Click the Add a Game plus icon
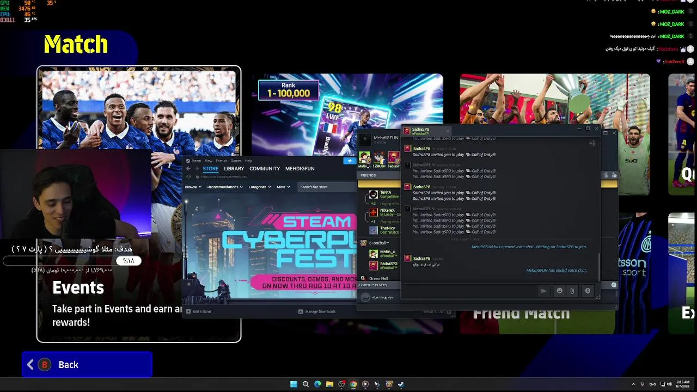The width and height of the screenshot is (697, 392). coord(188,311)
